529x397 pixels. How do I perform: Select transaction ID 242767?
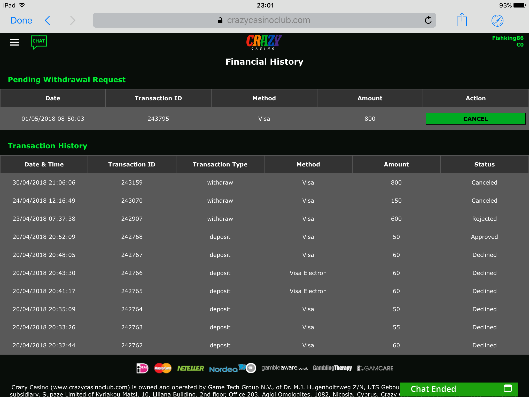click(x=132, y=255)
